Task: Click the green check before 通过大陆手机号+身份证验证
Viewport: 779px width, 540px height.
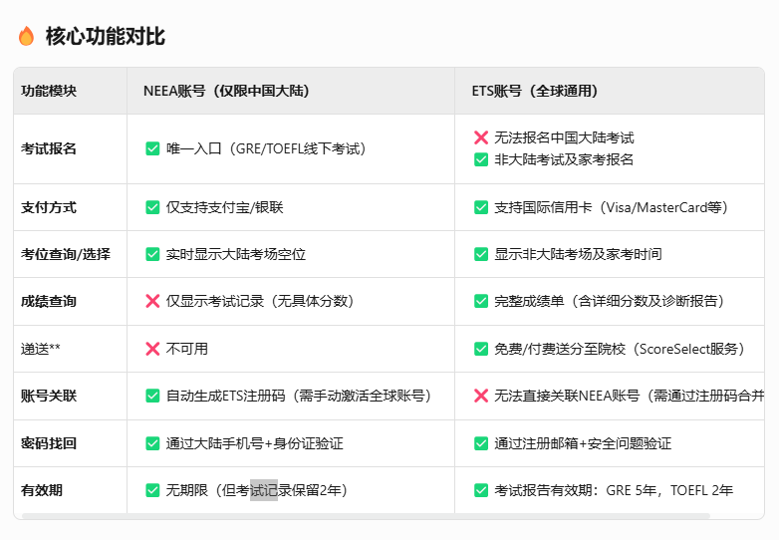Action: pos(152,443)
